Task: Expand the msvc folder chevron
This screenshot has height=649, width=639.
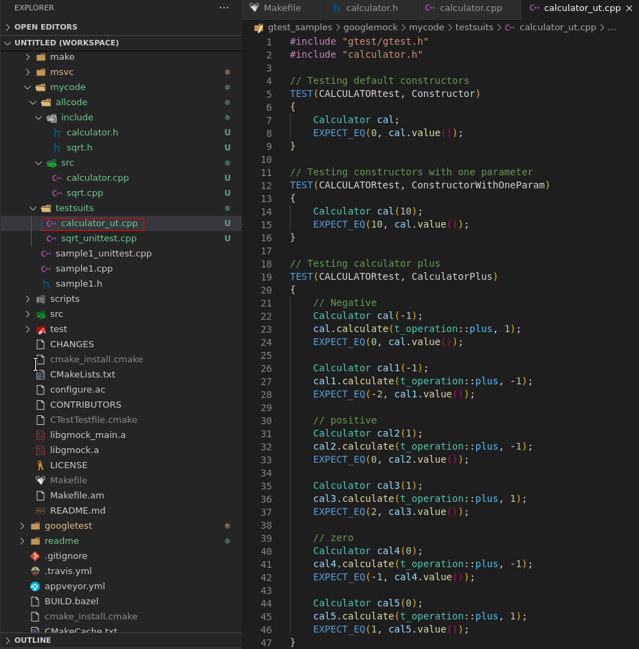Action: point(27,72)
